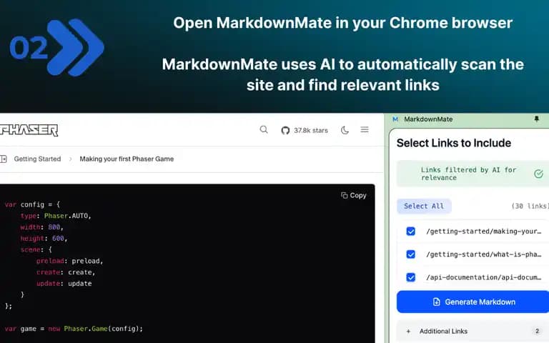The image size is (549, 343).
Task: Click the Additional Links count badge '2'
Action: [537, 331]
